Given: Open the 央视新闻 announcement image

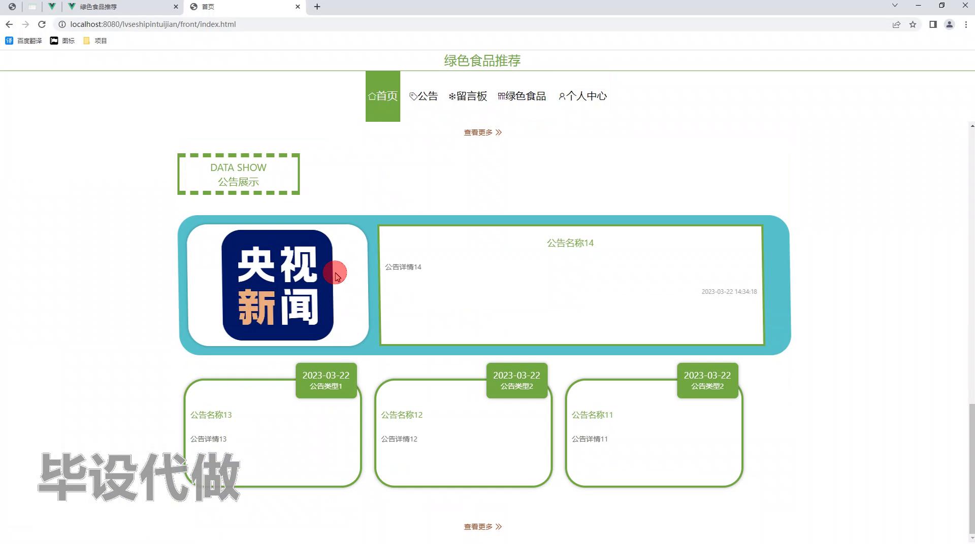Looking at the screenshot, I should tap(278, 285).
